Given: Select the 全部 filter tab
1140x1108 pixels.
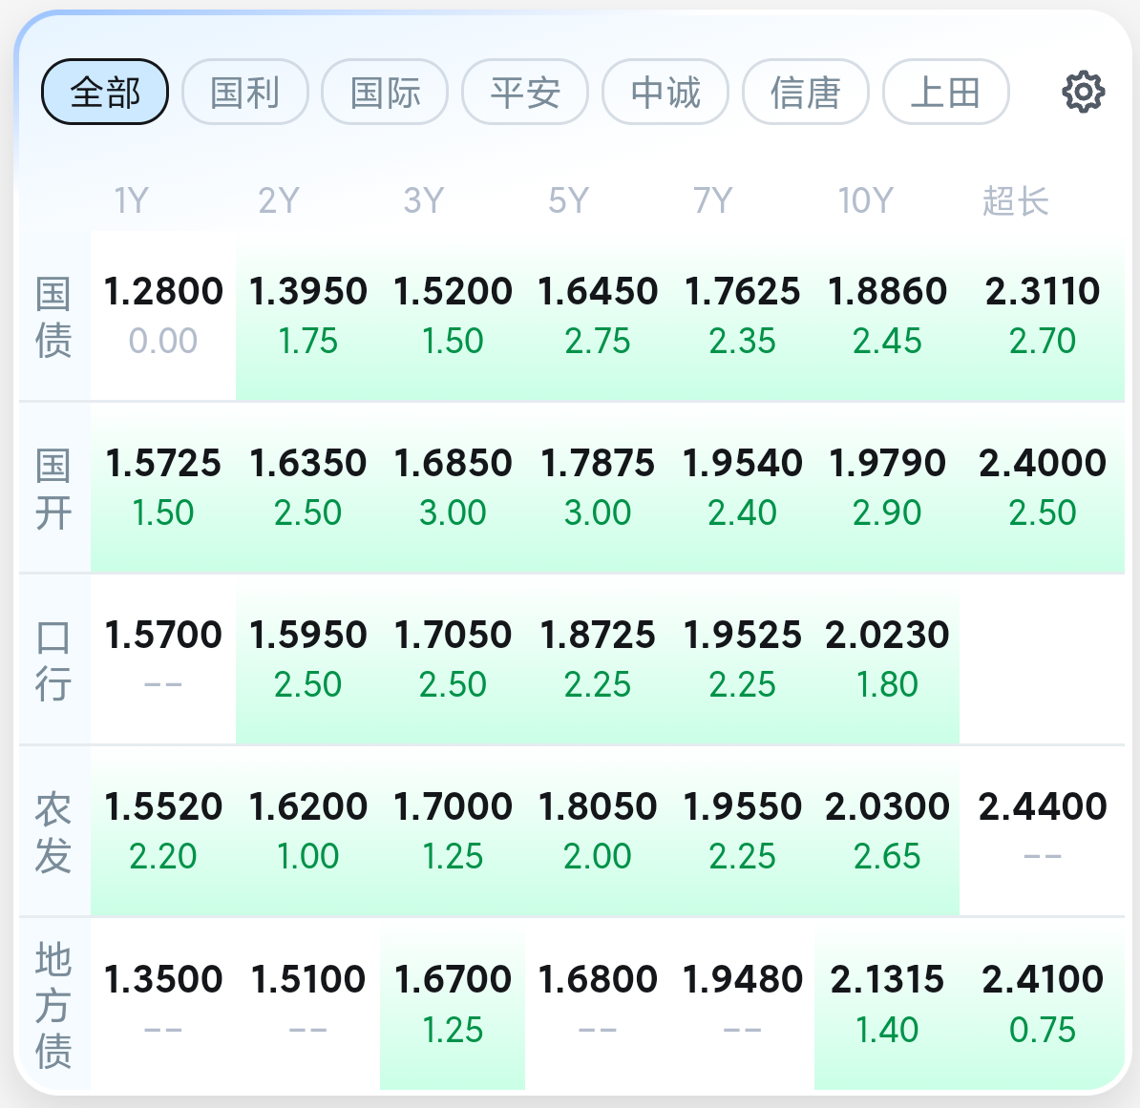Looking at the screenshot, I should coord(105,93).
